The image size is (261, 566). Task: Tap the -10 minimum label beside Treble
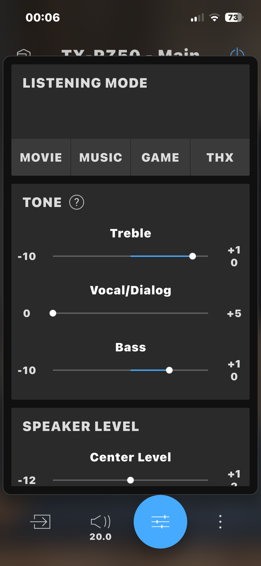click(27, 256)
